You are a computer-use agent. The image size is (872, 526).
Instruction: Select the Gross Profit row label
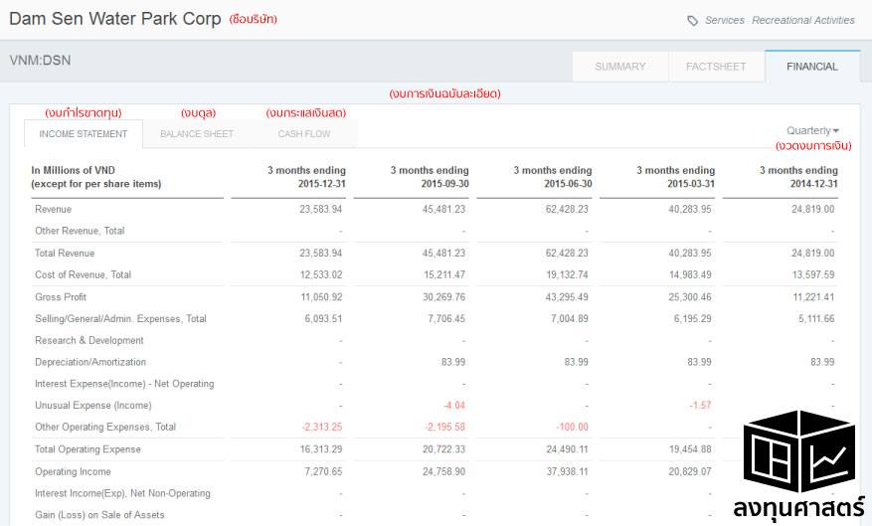(61, 297)
